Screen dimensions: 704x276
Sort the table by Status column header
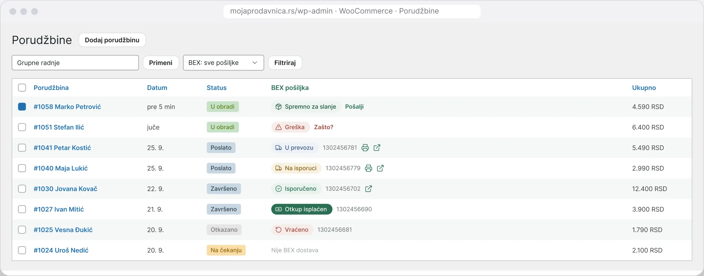pyautogui.click(x=217, y=88)
